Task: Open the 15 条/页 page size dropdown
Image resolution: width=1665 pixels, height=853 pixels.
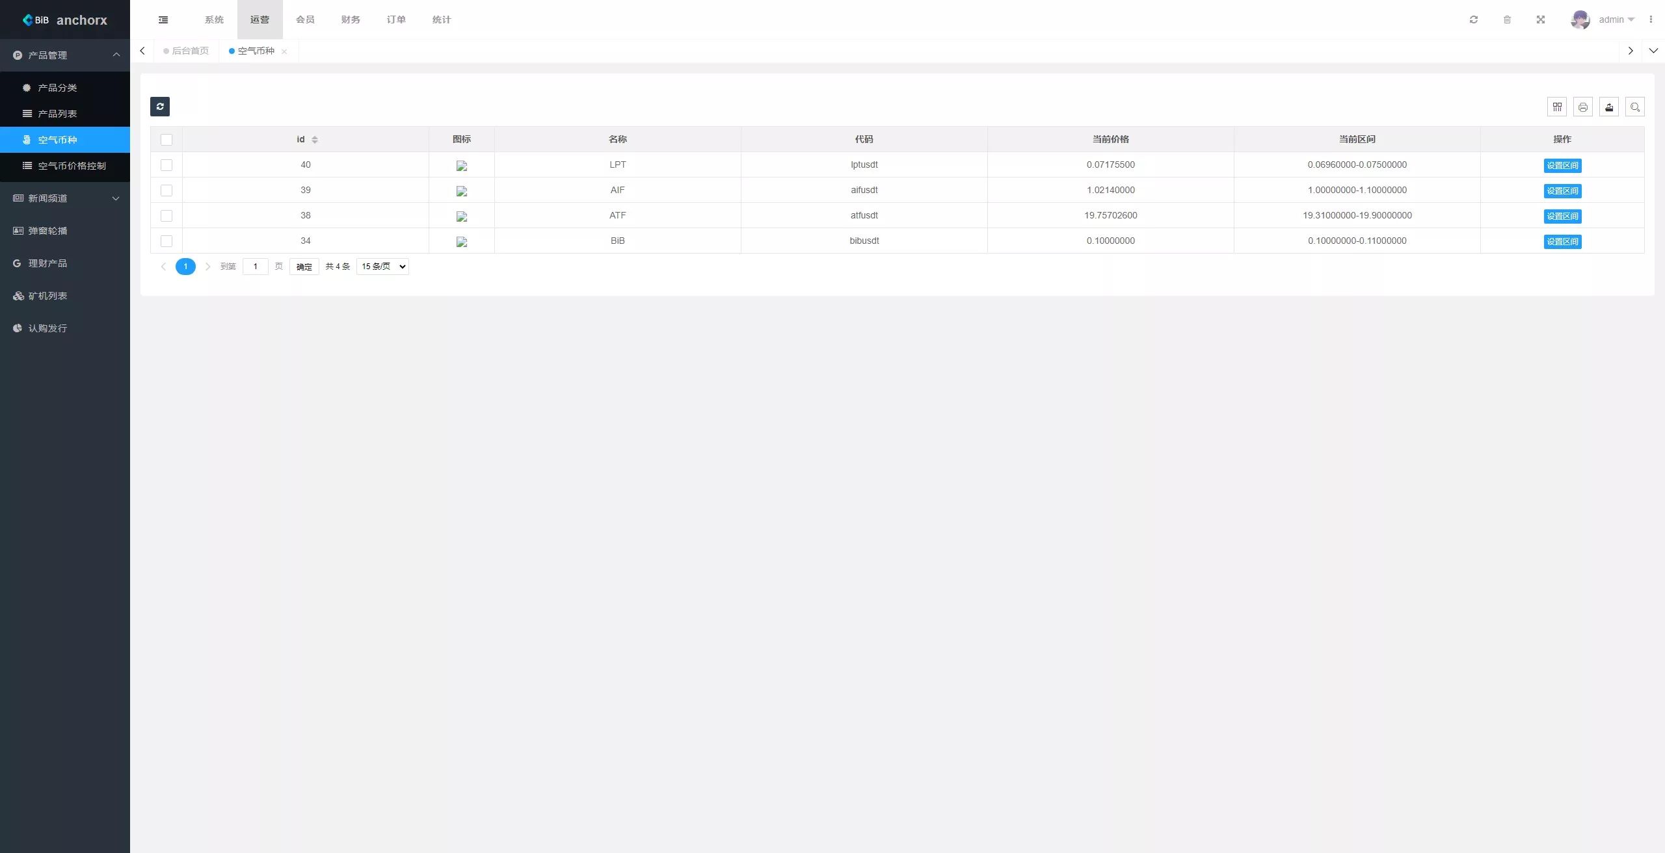Action: (382, 267)
